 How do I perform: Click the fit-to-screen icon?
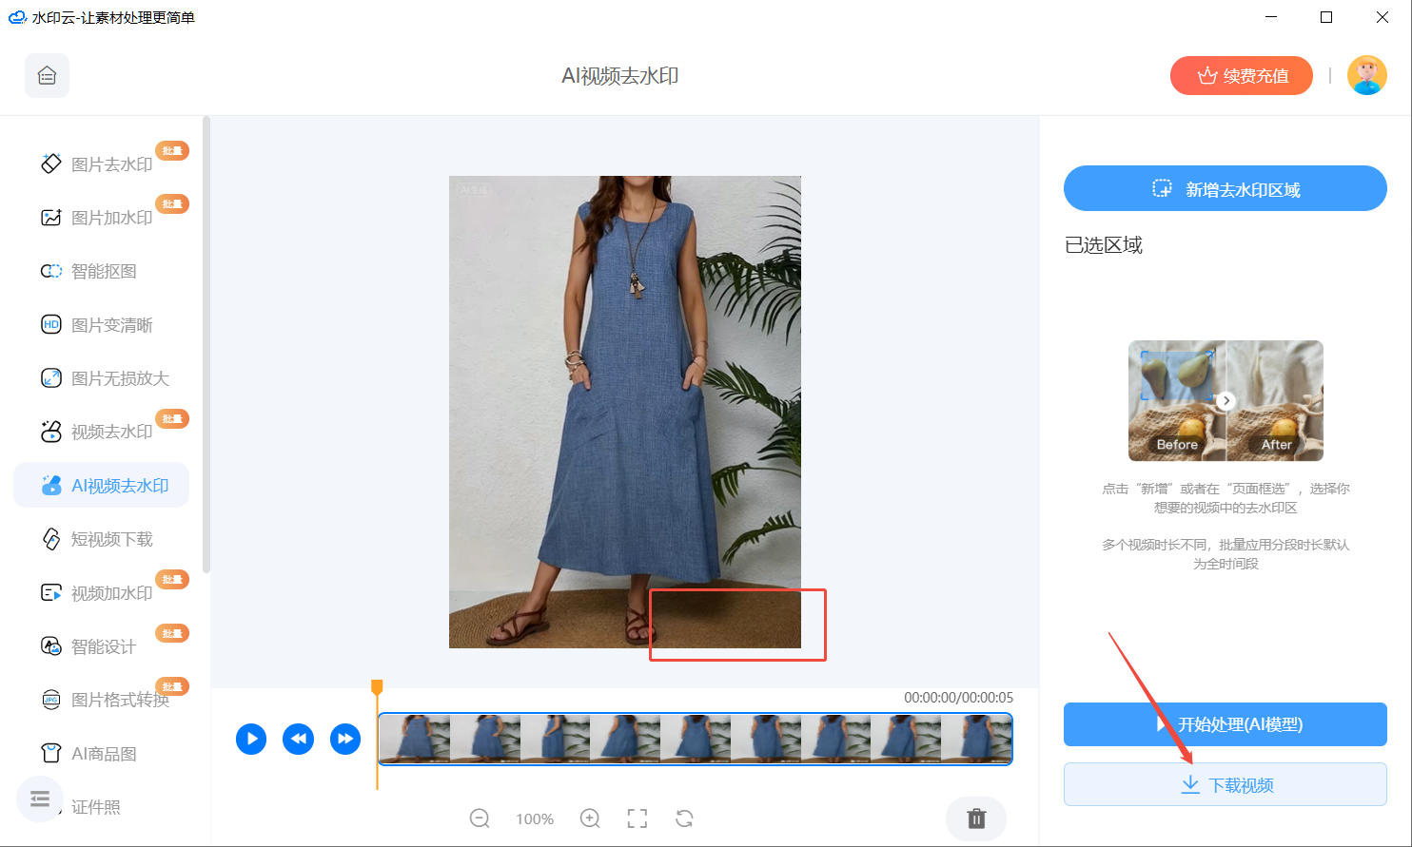[x=637, y=818]
